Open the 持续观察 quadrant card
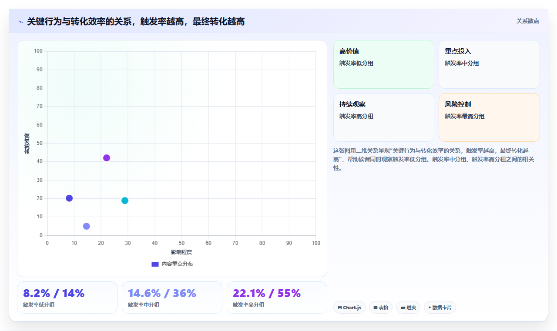 click(384, 117)
